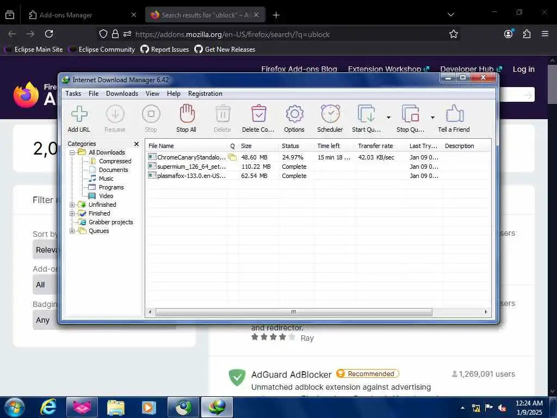
Task: Reload the Firefox page
Action: point(49,34)
